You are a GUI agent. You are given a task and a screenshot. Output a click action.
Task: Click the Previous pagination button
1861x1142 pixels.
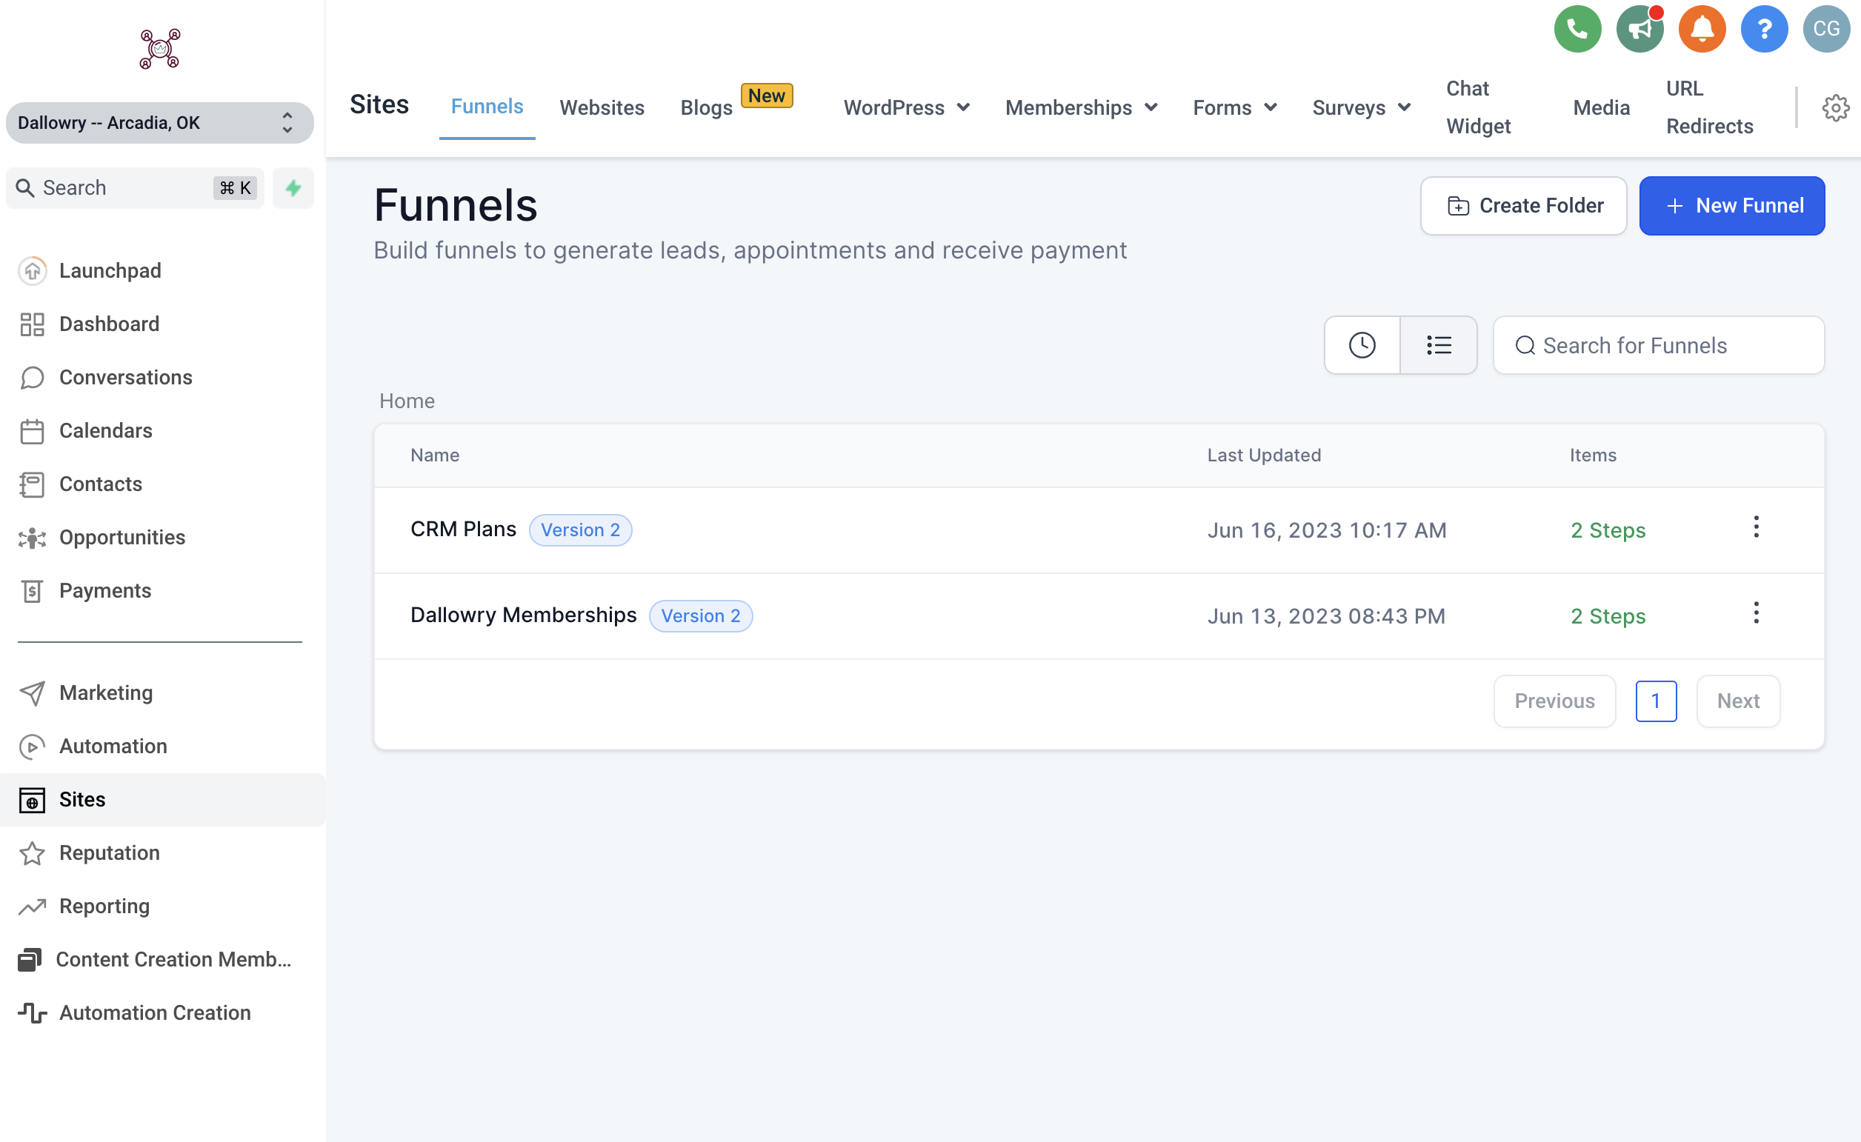[x=1554, y=701]
